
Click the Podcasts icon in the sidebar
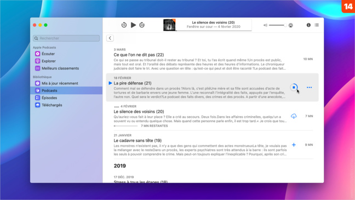click(38, 90)
